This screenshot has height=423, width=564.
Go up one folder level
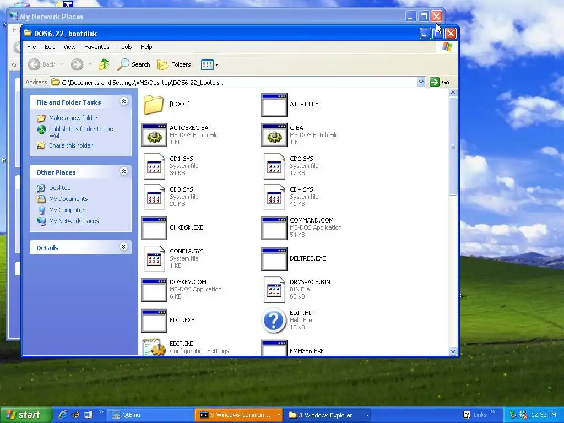104,64
